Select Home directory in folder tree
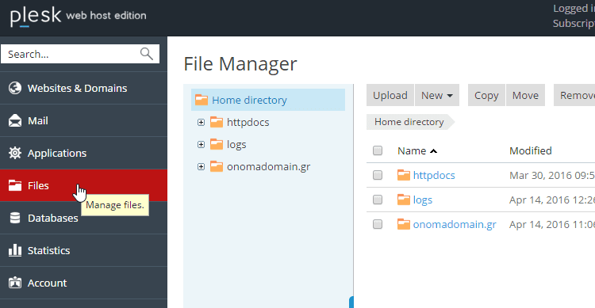 click(x=268, y=100)
